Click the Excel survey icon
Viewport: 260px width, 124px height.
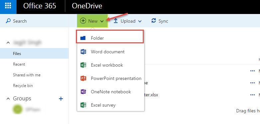pyautogui.click(x=83, y=105)
